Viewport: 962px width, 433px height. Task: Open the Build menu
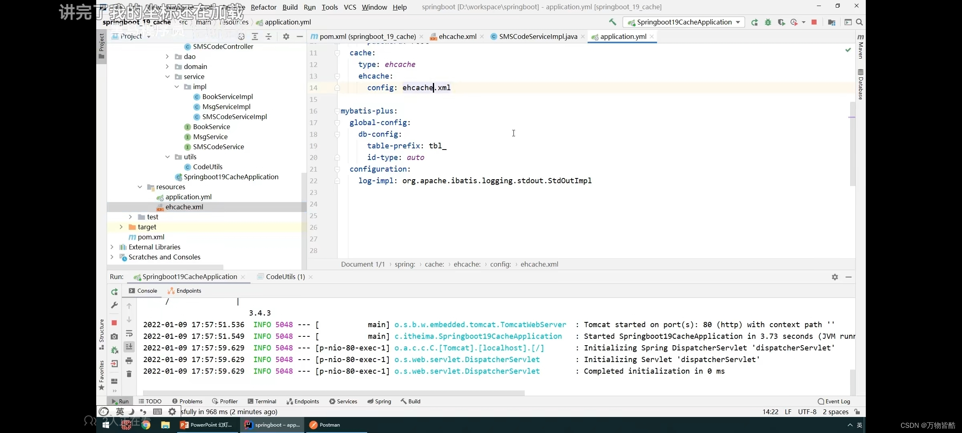[x=290, y=7]
